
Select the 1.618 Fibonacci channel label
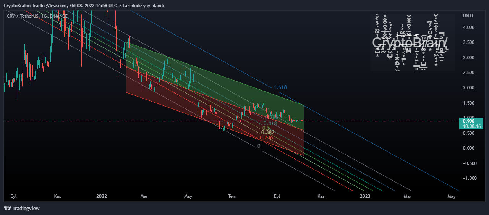tap(280, 87)
